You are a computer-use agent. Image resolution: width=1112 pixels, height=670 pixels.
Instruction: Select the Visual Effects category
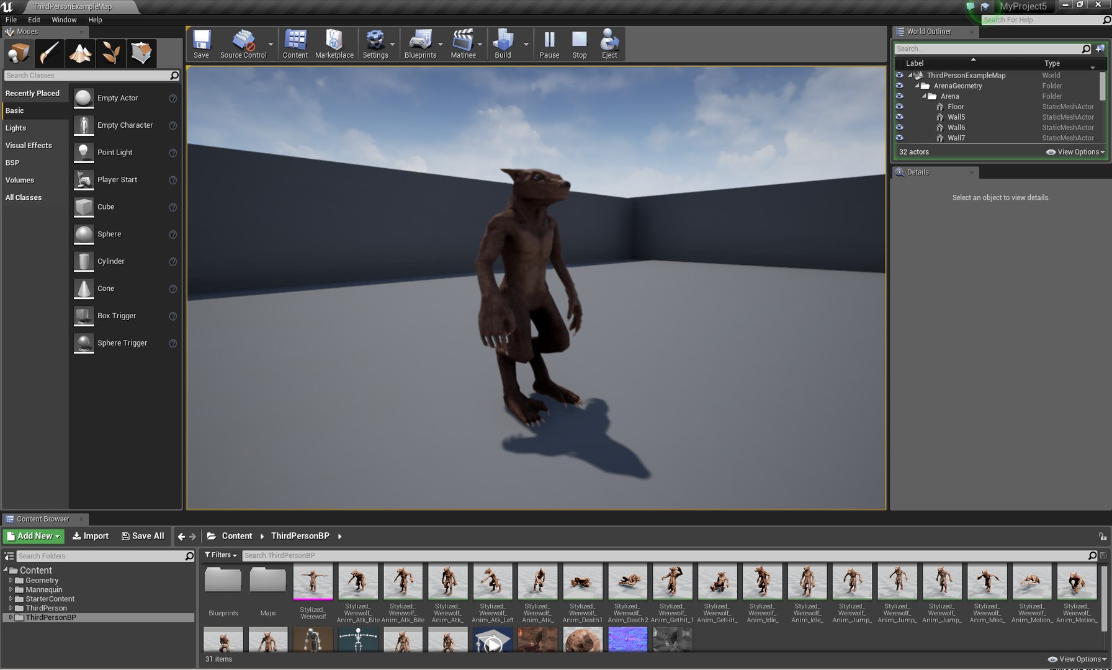29,145
